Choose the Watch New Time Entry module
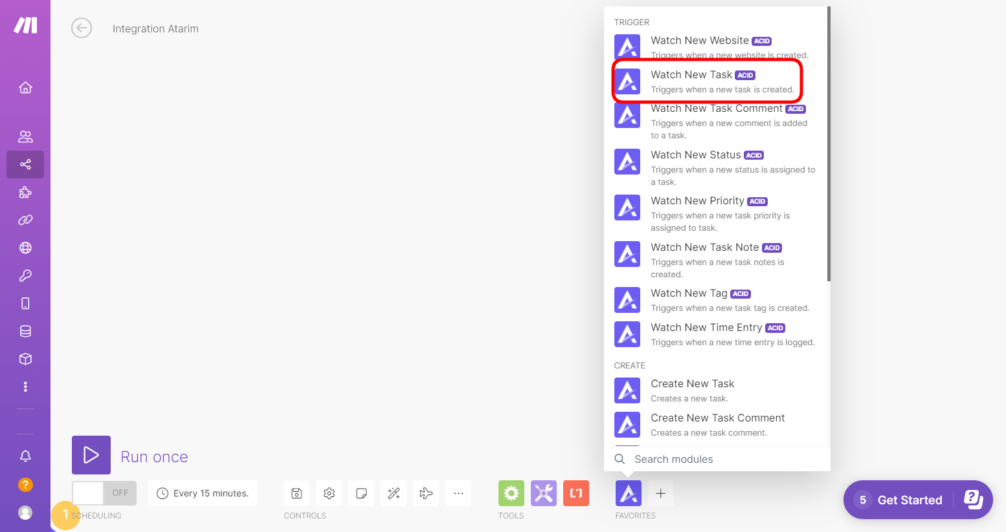 click(716, 334)
